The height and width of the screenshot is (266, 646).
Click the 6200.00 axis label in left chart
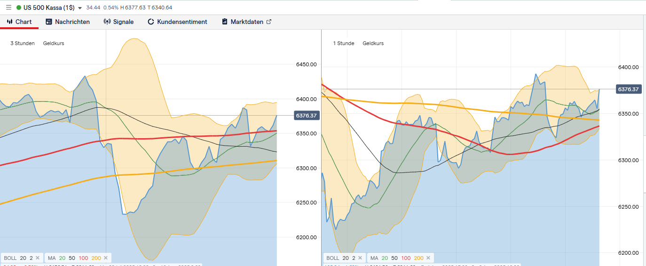tap(306, 237)
